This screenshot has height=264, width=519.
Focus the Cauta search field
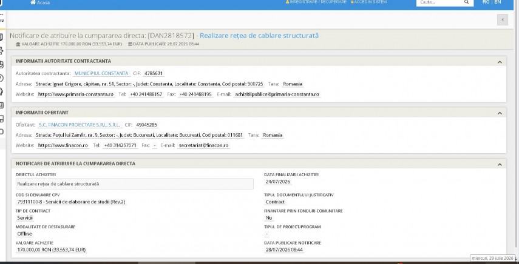pos(440,2)
